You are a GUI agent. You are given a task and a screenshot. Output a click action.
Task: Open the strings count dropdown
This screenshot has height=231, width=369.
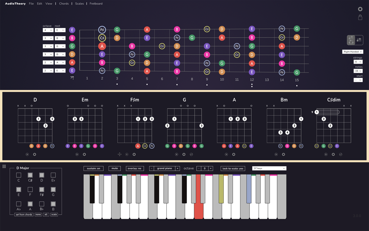358,62
